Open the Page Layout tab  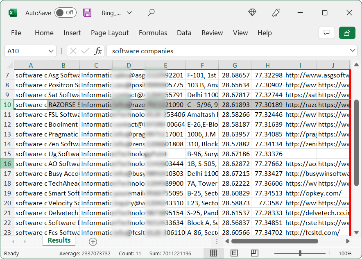[x=110, y=33]
